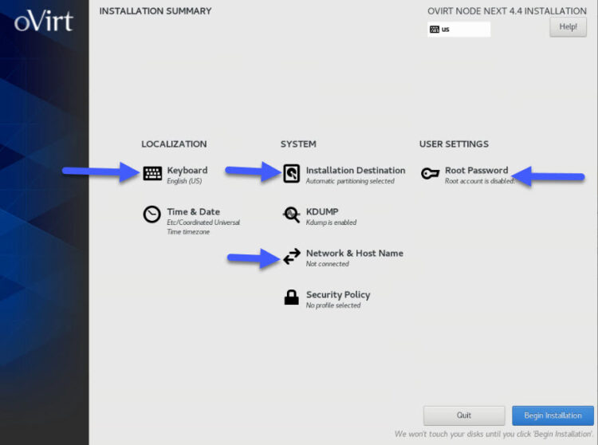
Task: Open Root Password settings label
Action: point(476,171)
